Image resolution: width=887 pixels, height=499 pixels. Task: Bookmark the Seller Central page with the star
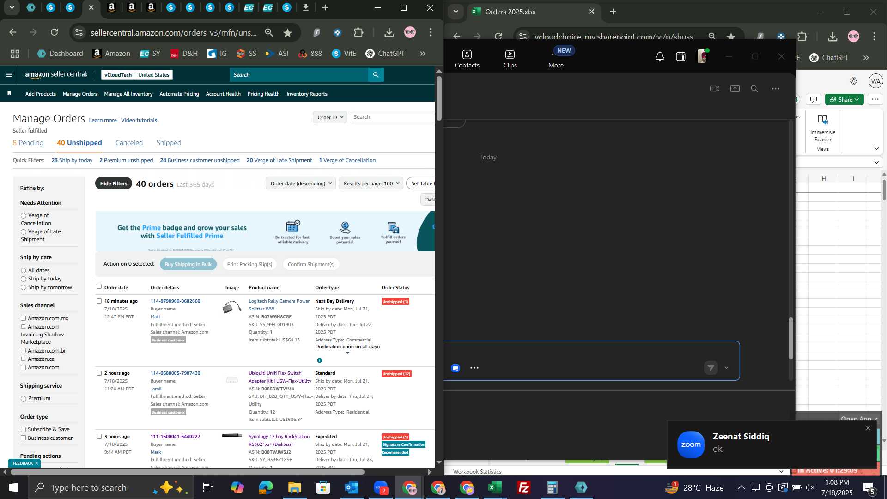[x=287, y=33]
